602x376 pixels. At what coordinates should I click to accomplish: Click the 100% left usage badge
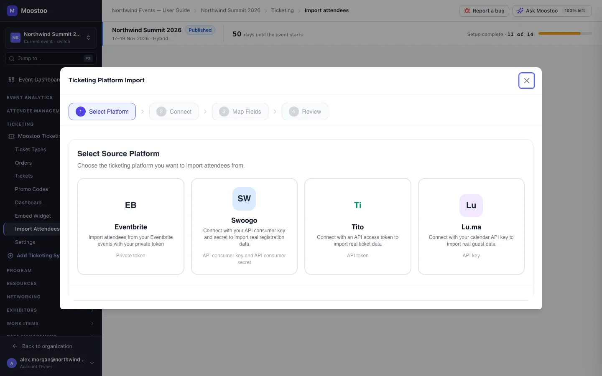coord(575,11)
